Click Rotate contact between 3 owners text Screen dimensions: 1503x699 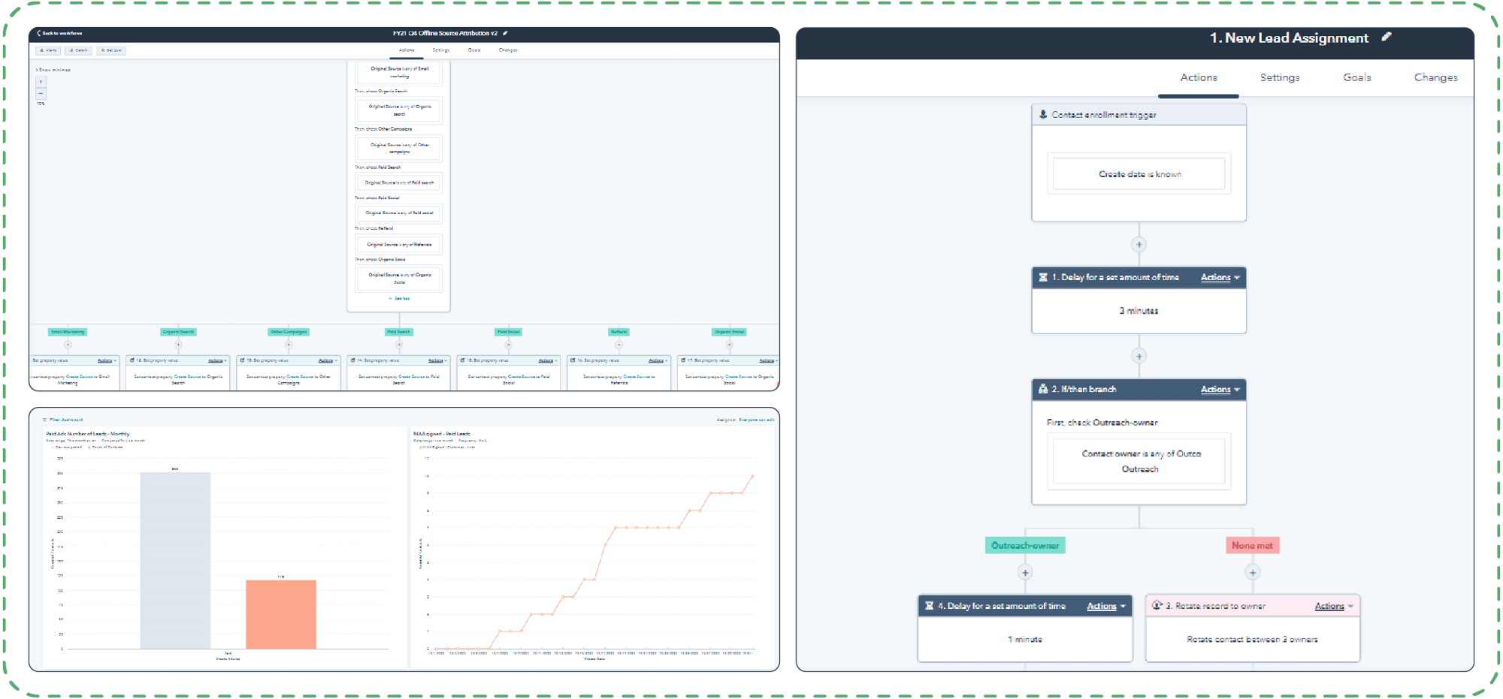pos(1253,640)
